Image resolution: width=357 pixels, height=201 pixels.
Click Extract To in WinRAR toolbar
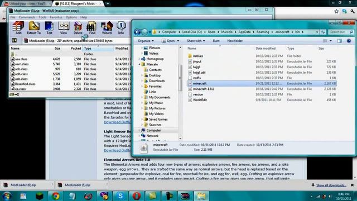click(34, 28)
